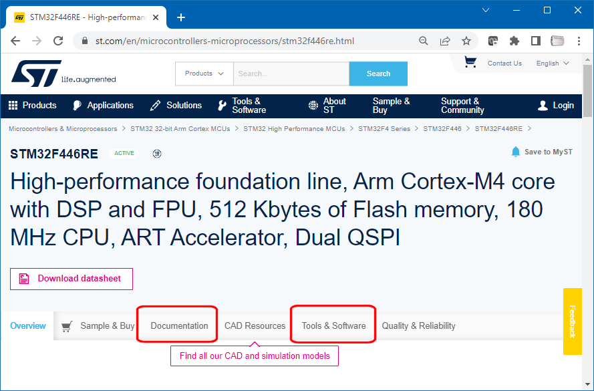
Task: Toggle the browser side panel icon
Action: (536, 41)
